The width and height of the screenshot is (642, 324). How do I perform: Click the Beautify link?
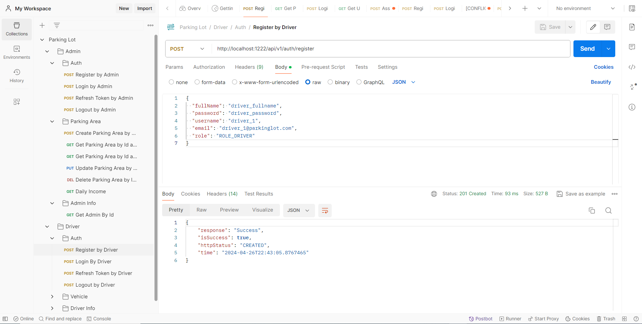pyautogui.click(x=601, y=82)
